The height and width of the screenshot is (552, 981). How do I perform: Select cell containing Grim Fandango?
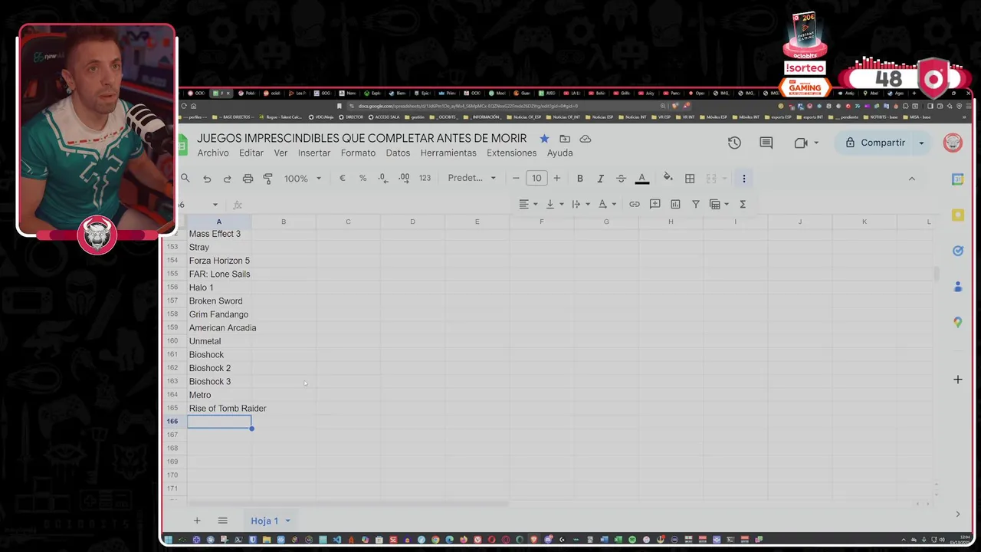(x=219, y=314)
